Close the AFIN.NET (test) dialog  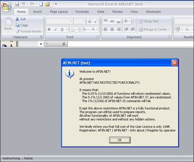[x=174, y=63]
